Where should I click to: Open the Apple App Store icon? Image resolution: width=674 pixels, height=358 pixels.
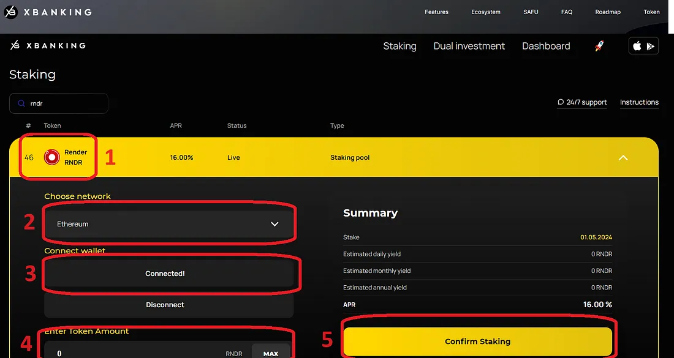pyautogui.click(x=637, y=46)
